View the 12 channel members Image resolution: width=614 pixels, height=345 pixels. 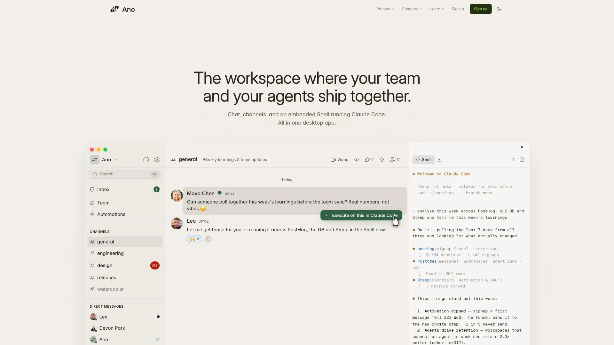(x=395, y=160)
